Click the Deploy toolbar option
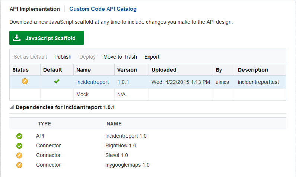 [87, 57]
